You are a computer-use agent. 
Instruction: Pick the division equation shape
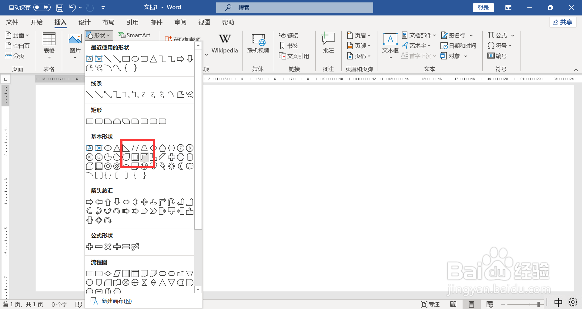pos(117,247)
